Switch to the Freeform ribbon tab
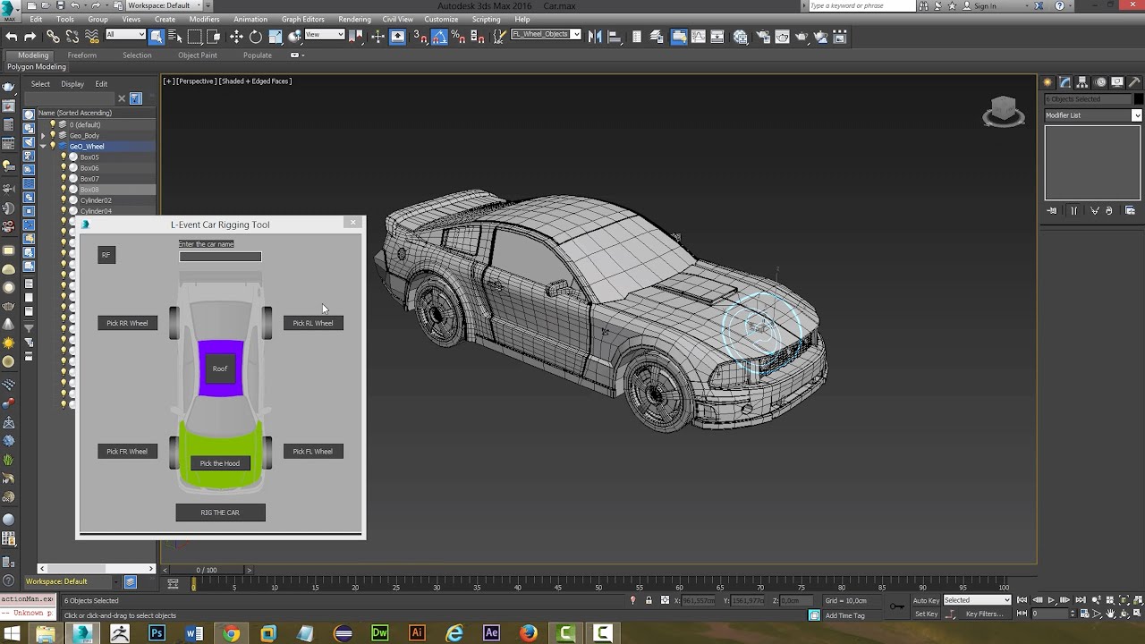1145x644 pixels. tap(81, 55)
